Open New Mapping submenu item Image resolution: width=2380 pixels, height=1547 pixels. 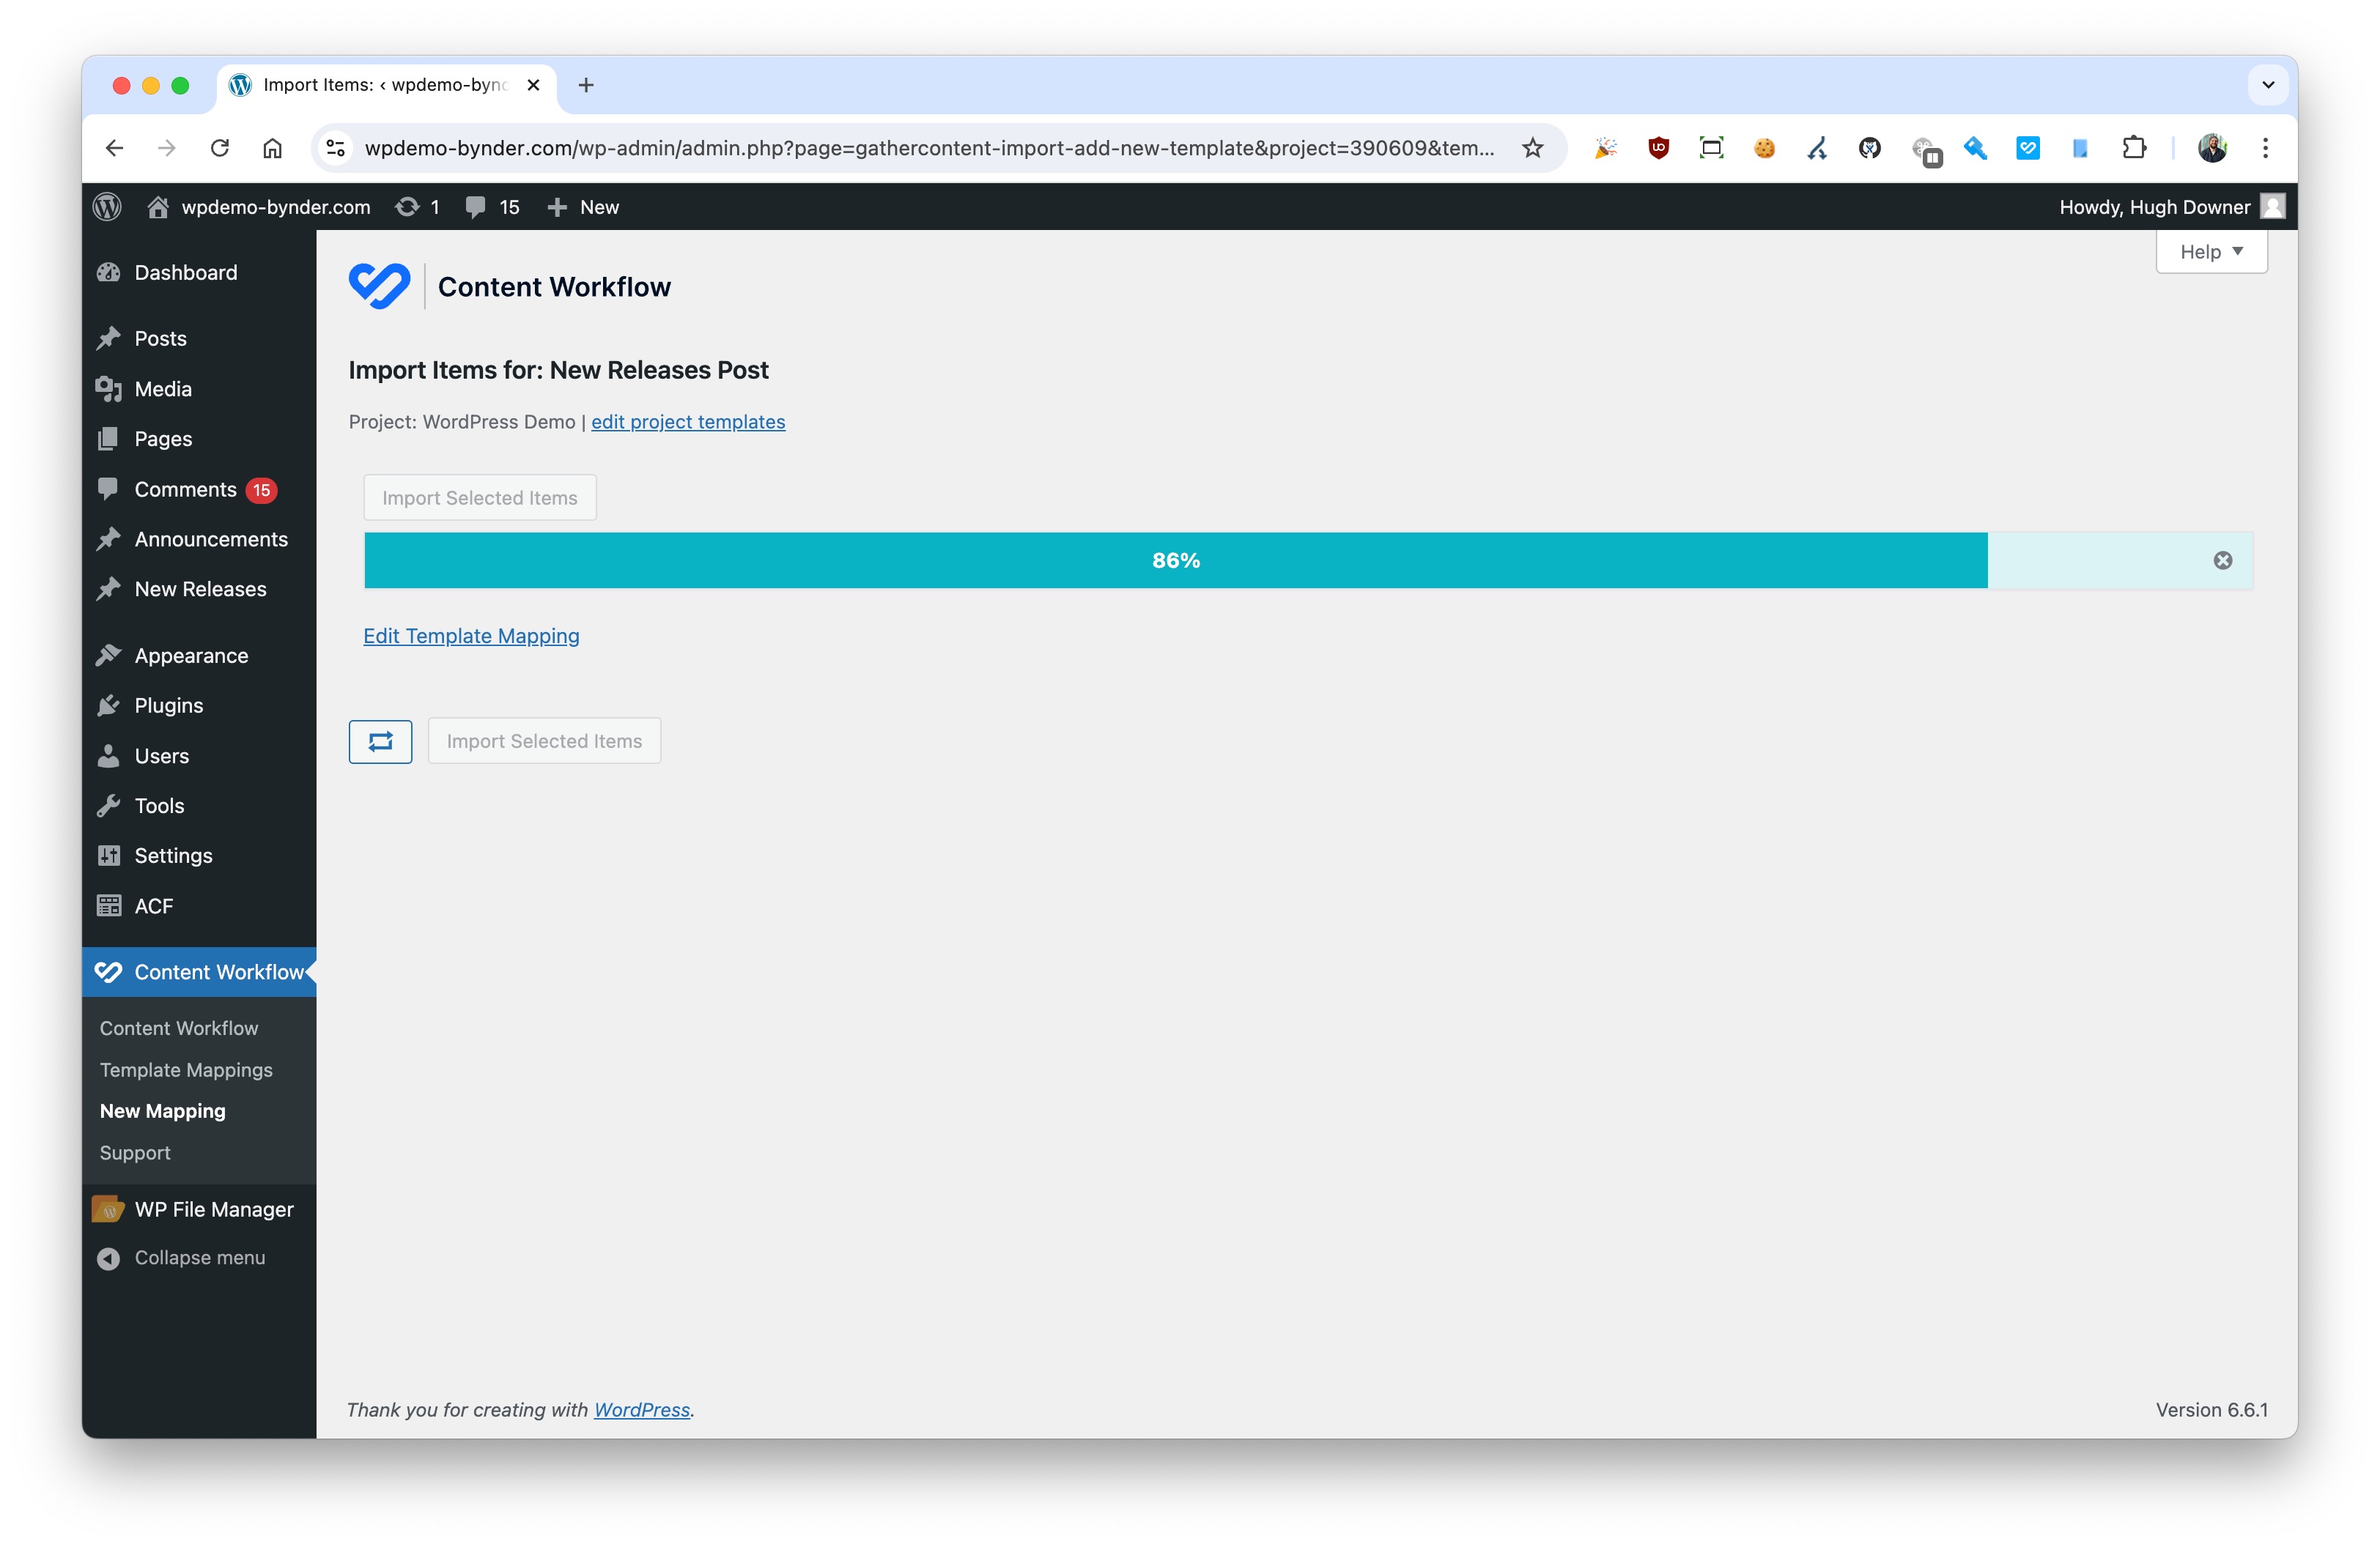[163, 1111]
